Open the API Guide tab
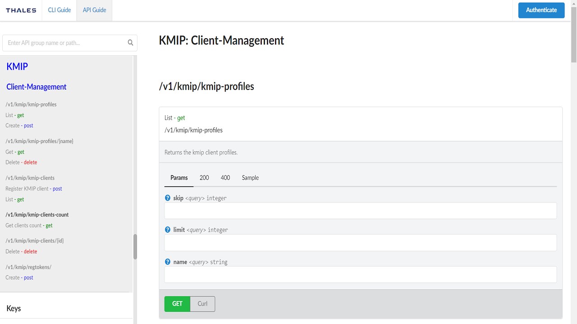 pyautogui.click(x=94, y=10)
